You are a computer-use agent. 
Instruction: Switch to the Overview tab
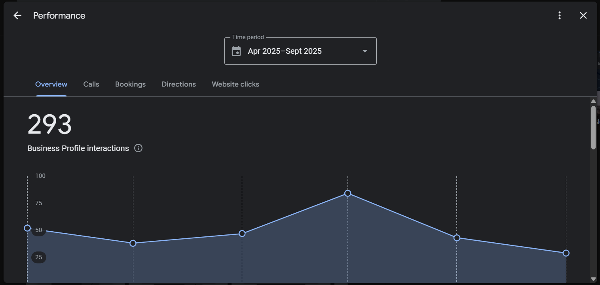51,84
